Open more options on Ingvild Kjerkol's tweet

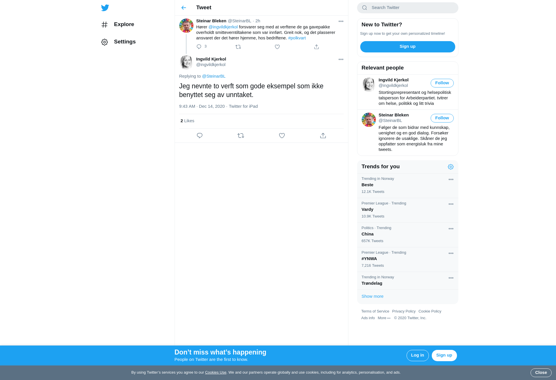(x=341, y=59)
